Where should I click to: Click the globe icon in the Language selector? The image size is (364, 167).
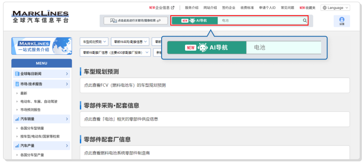pos(325,8)
